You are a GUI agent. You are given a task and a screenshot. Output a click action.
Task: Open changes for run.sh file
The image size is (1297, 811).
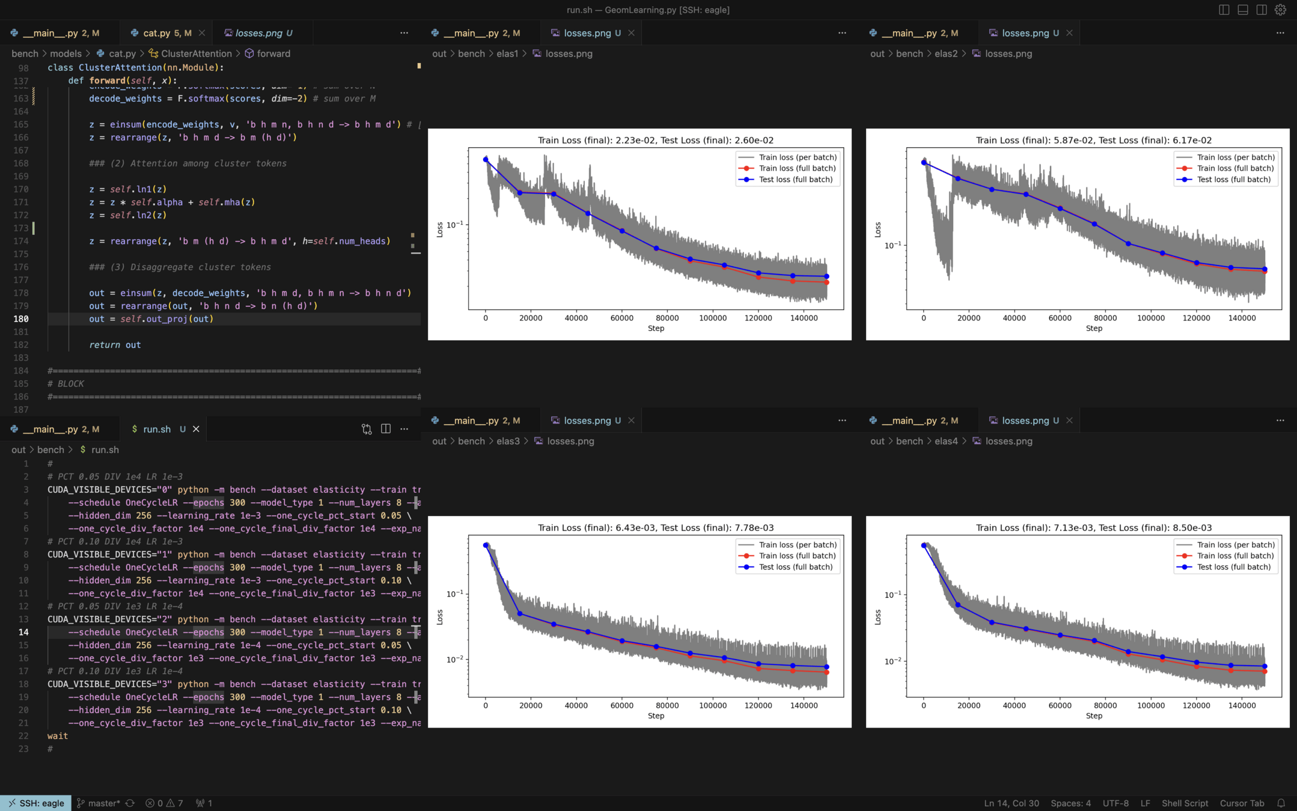[x=367, y=429]
